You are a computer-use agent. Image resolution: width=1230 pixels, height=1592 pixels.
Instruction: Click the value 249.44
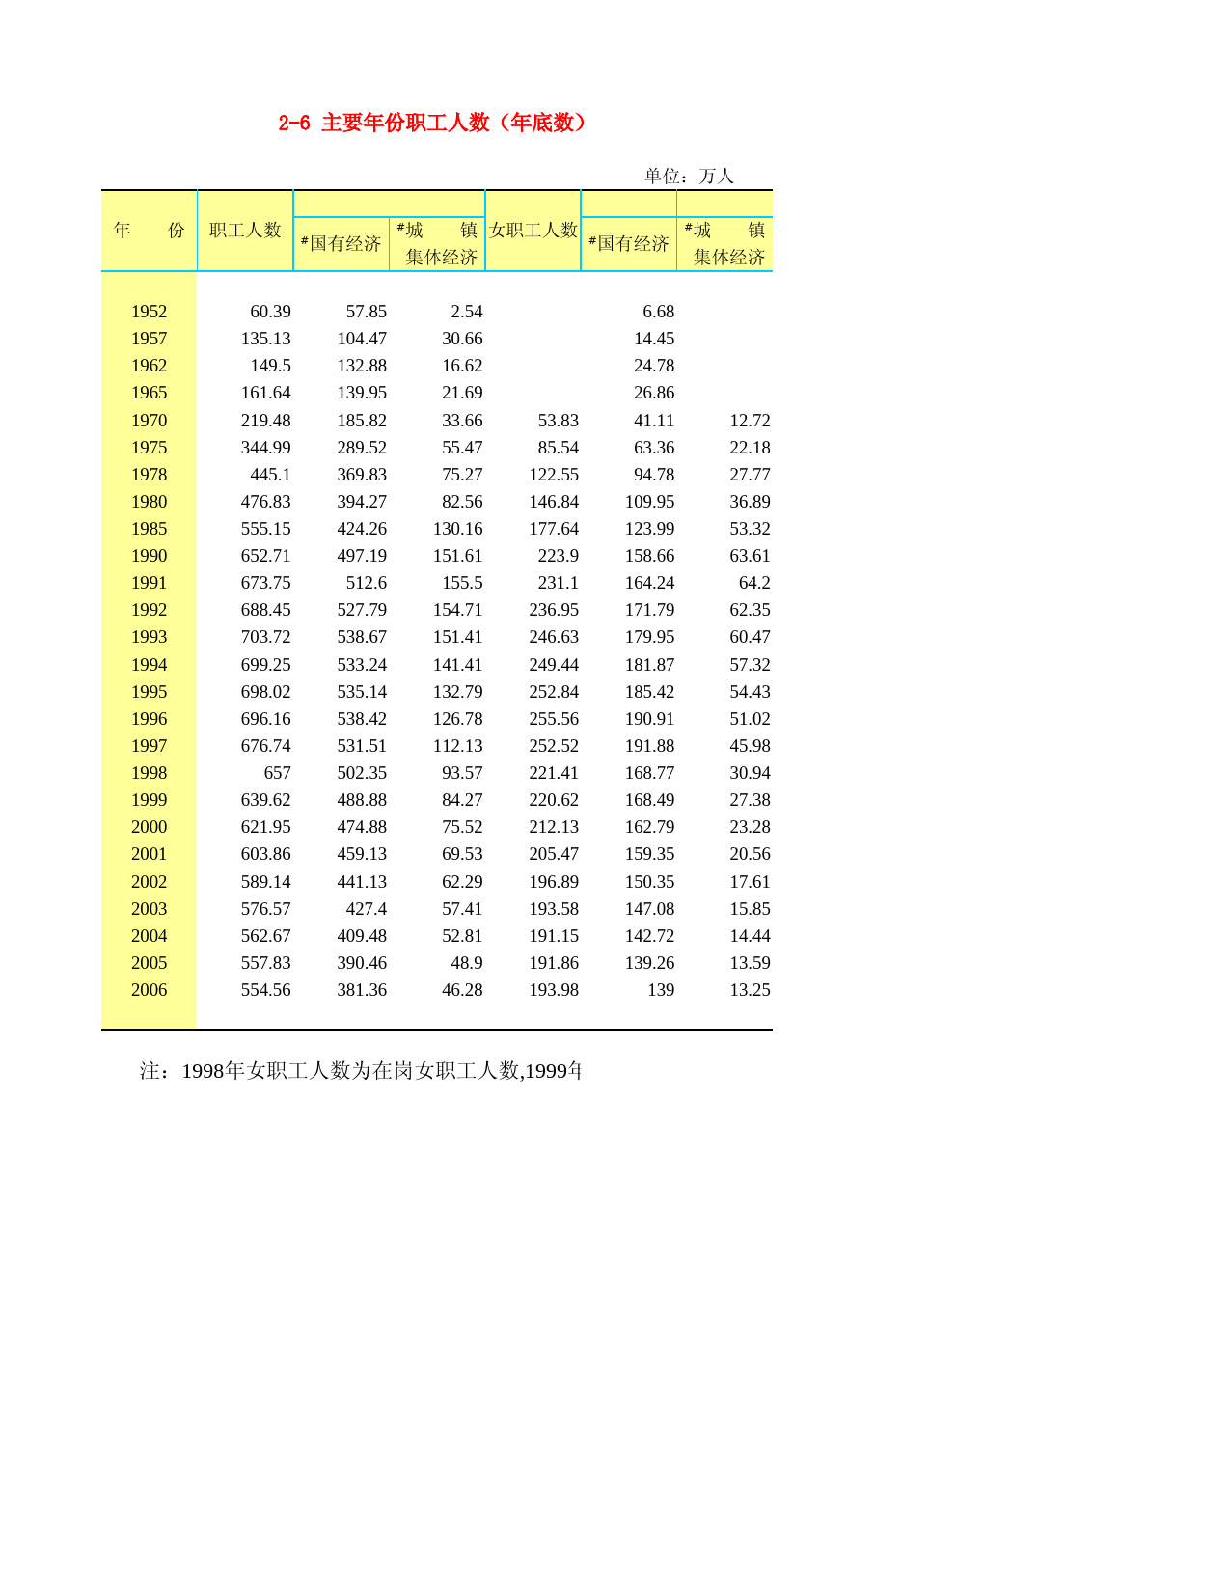(x=554, y=665)
